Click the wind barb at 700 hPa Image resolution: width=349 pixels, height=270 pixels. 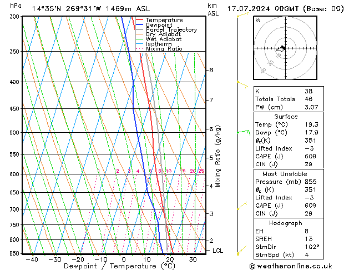click(242, 206)
